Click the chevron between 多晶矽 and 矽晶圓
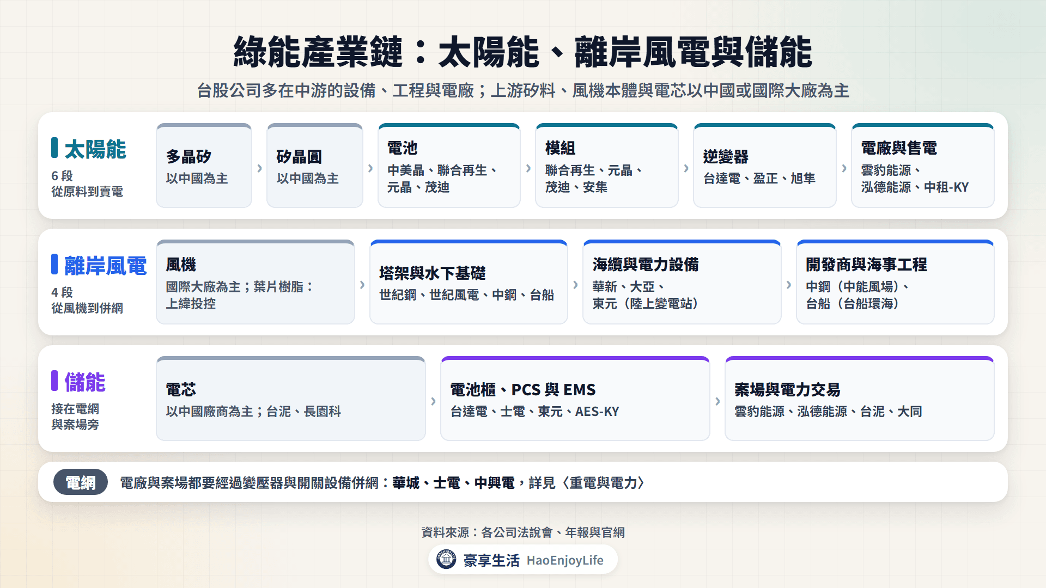 259,168
